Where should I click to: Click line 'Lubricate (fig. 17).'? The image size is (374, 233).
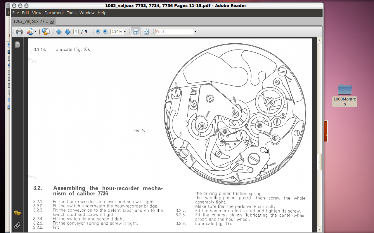(x=214, y=224)
